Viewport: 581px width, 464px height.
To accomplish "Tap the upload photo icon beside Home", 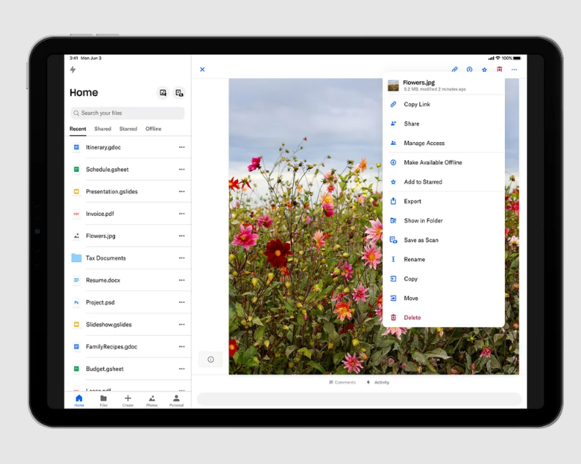I will pos(163,93).
